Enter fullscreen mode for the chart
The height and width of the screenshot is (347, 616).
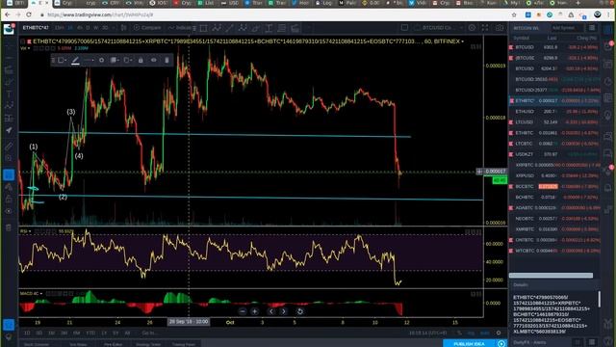(485, 28)
